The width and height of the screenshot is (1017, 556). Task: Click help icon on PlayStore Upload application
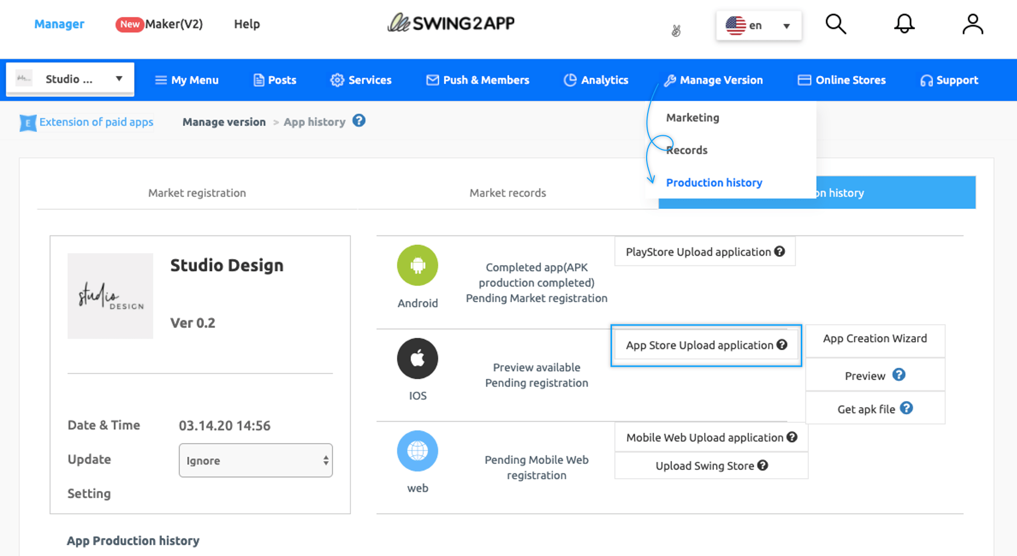click(x=779, y=251)
